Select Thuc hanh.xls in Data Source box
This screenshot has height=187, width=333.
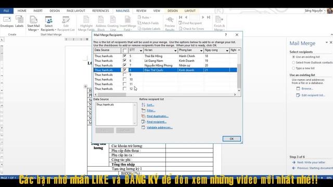pyautogui.click(x=105, y=105)
